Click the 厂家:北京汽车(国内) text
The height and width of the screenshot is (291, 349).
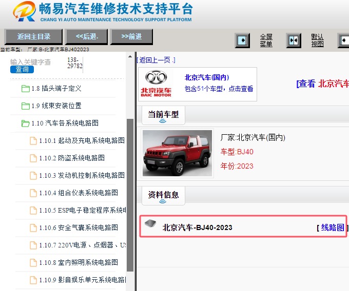click(253, 137)
